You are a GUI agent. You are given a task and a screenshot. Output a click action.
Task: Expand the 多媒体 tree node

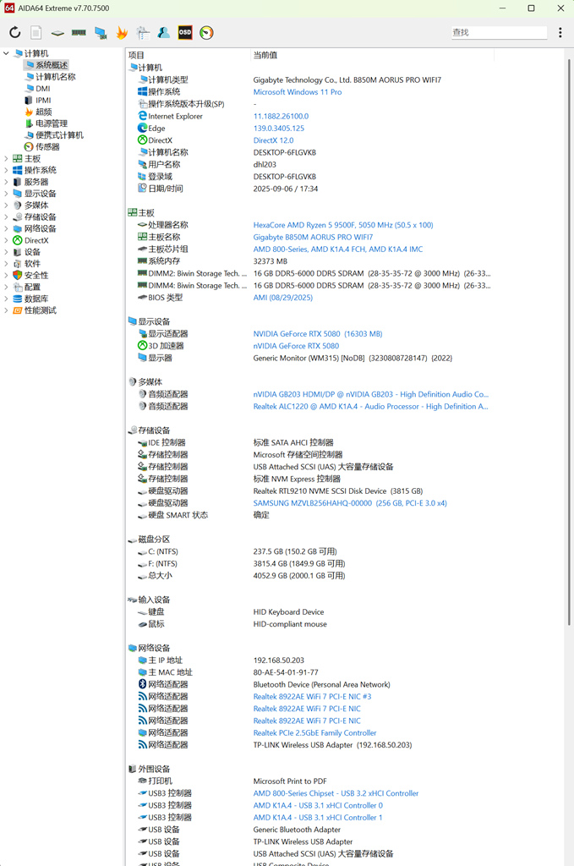(6, 205)
